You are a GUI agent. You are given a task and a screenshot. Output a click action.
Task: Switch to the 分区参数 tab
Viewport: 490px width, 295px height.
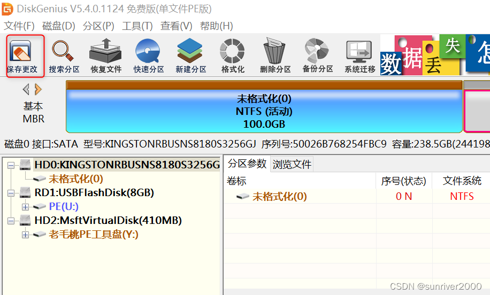247,163
